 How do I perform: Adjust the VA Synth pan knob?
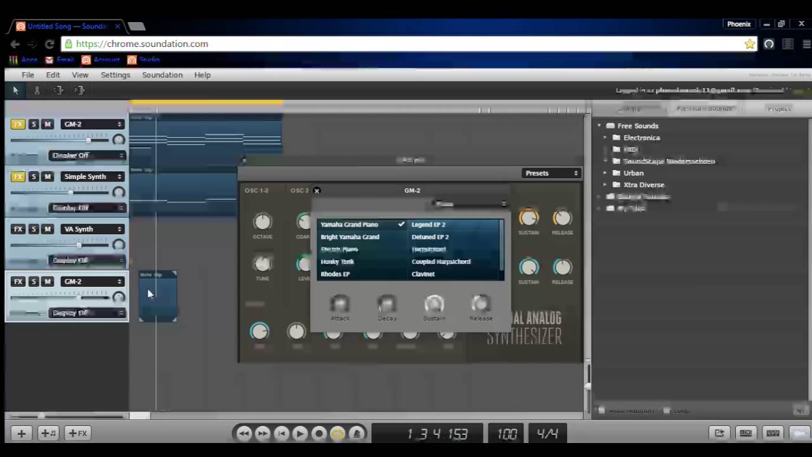[x=119, y=245]
